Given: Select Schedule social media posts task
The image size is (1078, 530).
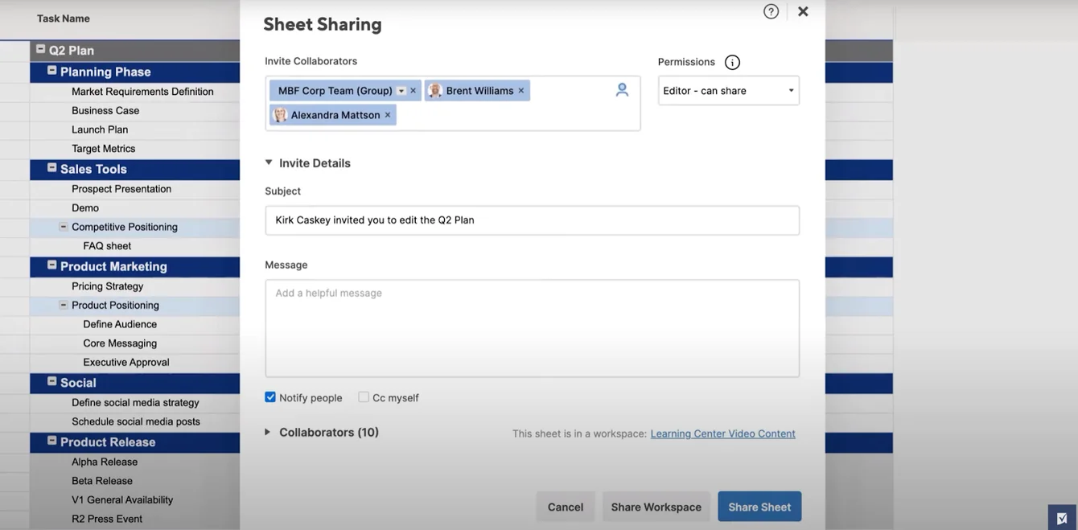Looking at the screenshot, I should point(136,421).
